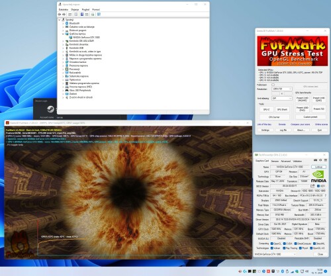Open the GPU-Z hamburger menu icon
Image resolution: width=331 pixels, height=276 pixels.
pyautogui.click(x=326, y=160)
